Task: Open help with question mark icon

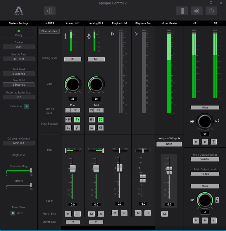Action: [x=211, y=11]
